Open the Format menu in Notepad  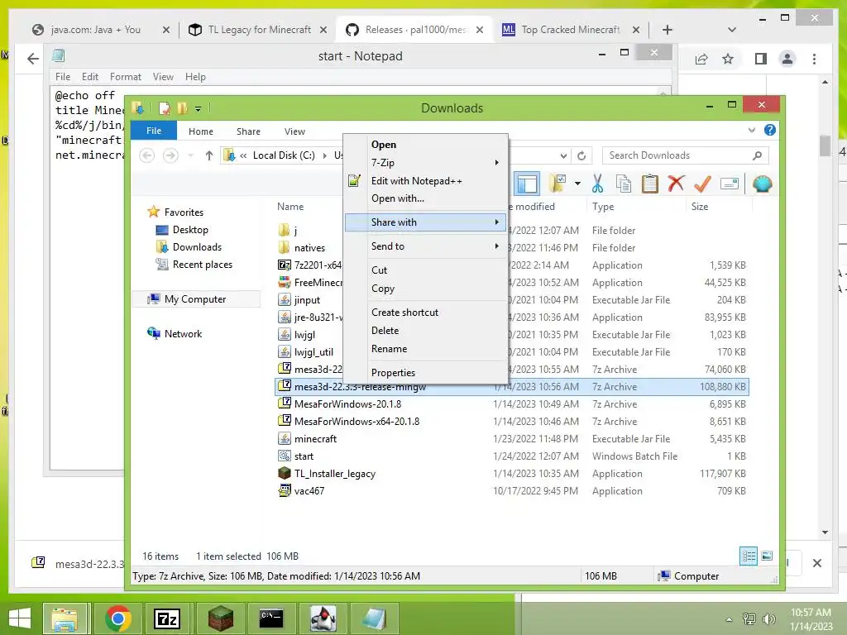[x=126, y=77]
